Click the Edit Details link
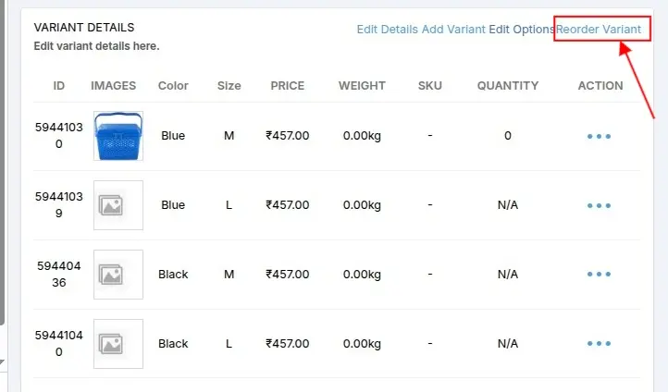This screenshot has height=392, width=668. pyautogui.click(x=387, y=30)
